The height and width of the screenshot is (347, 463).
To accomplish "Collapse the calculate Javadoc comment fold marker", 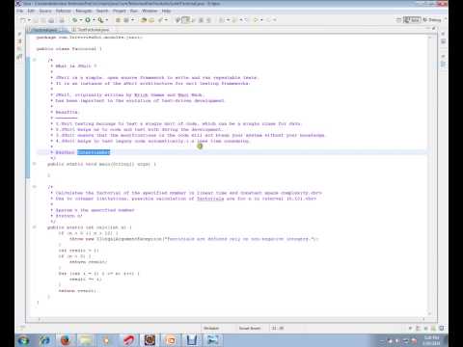I will point(35,187).
